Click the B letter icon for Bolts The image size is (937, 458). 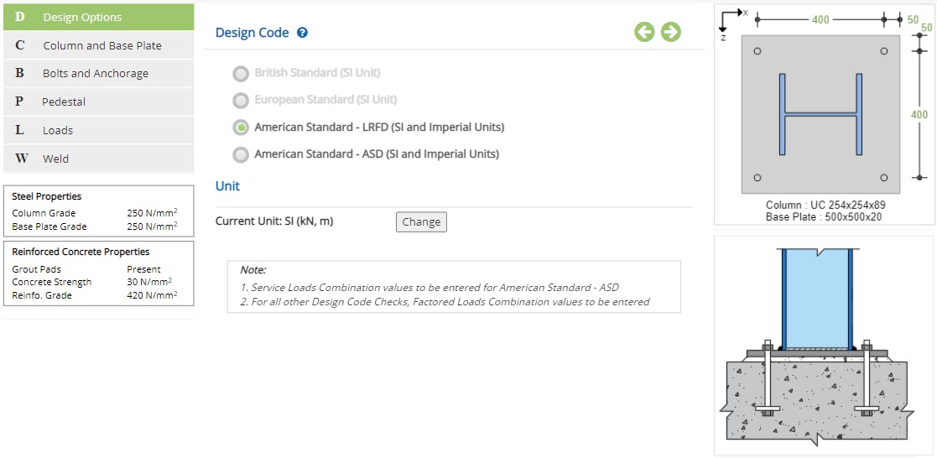[20, 74]
